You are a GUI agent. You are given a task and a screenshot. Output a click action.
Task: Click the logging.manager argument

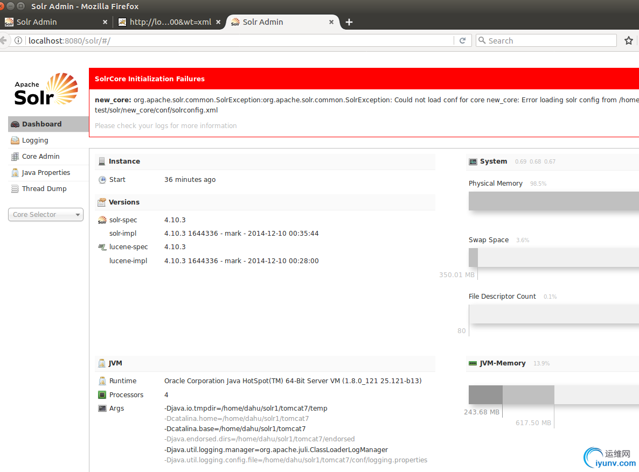pos(276,449)
